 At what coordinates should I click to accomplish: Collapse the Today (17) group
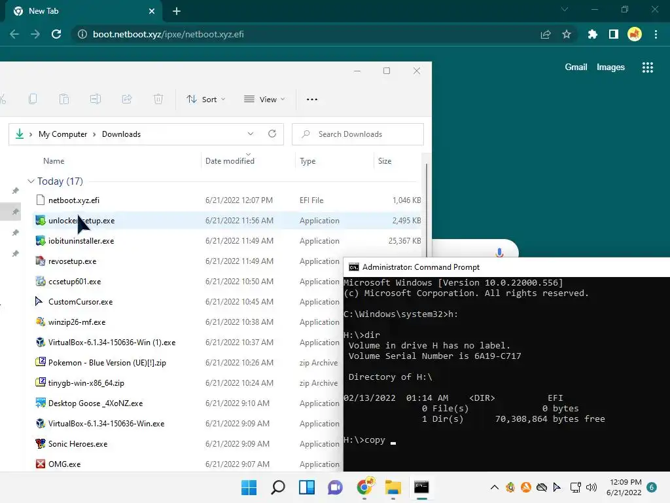click(31, 181)
